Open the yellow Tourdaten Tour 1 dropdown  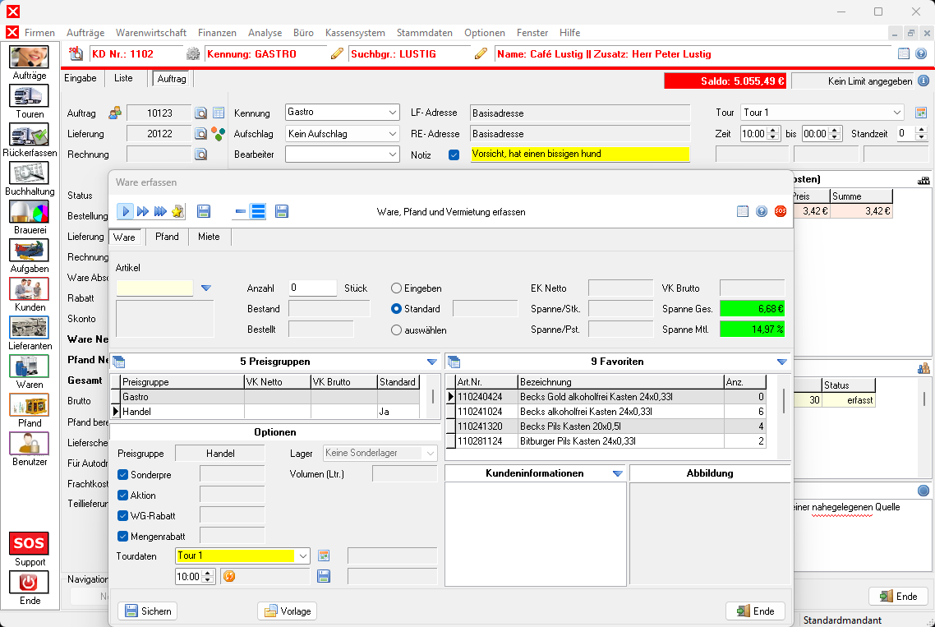[303, 556]
